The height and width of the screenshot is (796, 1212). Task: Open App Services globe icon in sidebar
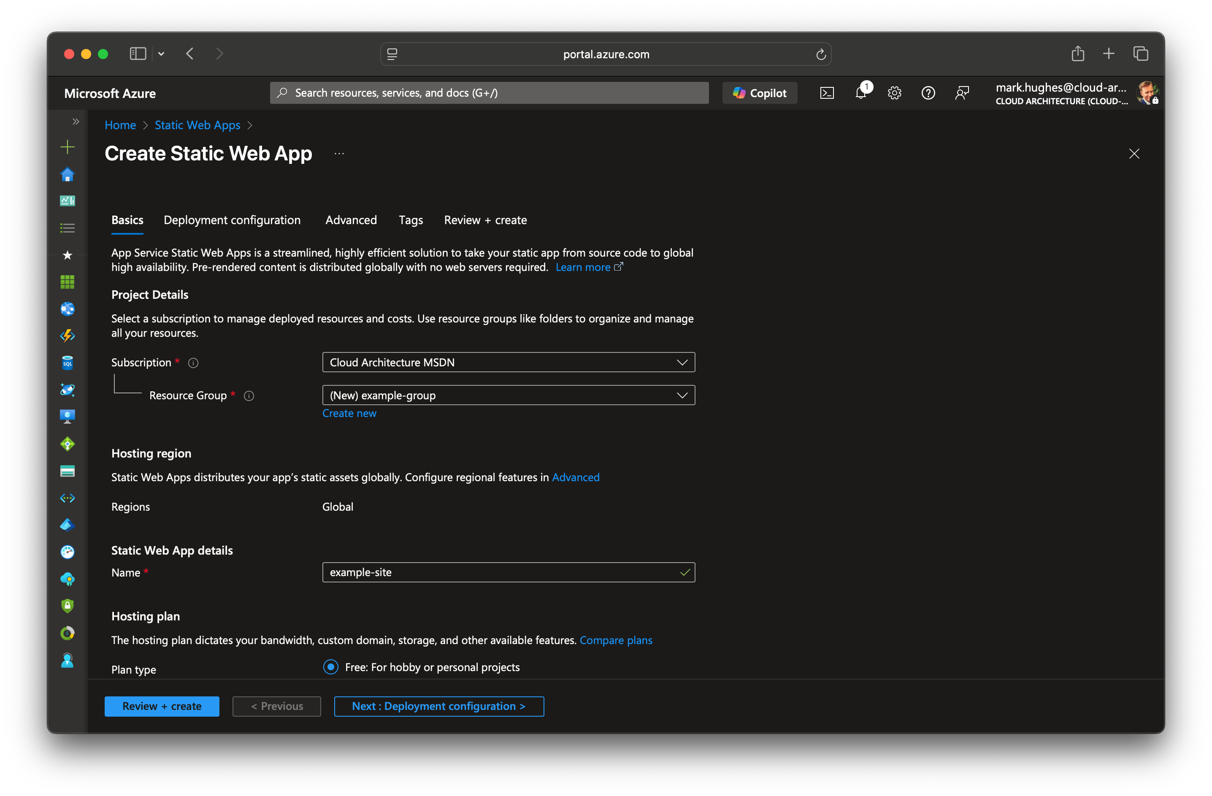[67, 309]
